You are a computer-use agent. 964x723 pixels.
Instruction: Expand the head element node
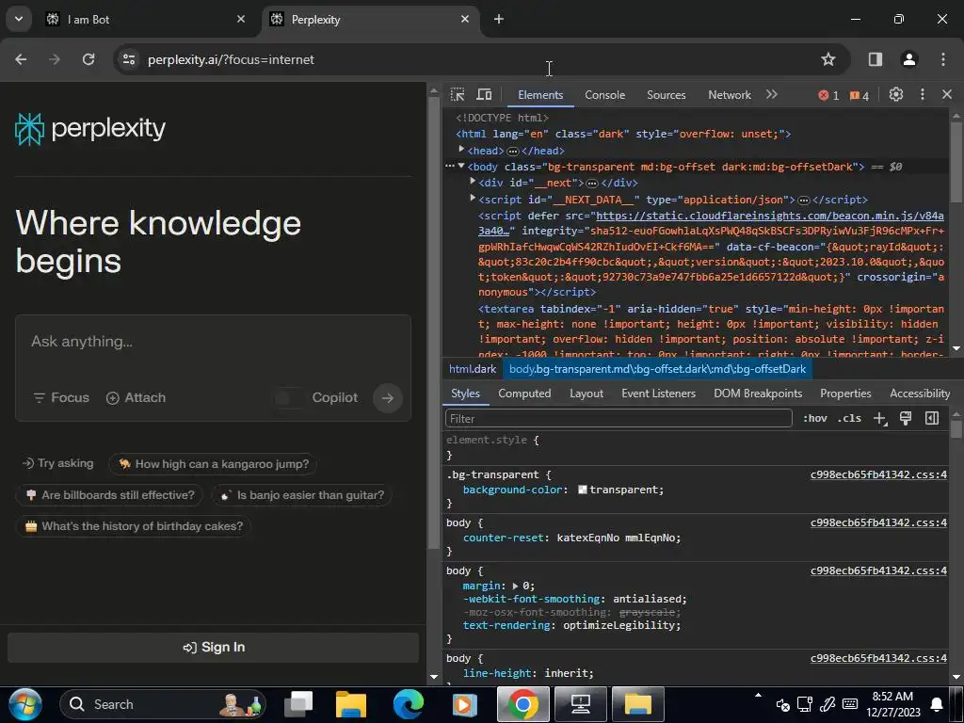pyautogui.click(x=461, y=150)
